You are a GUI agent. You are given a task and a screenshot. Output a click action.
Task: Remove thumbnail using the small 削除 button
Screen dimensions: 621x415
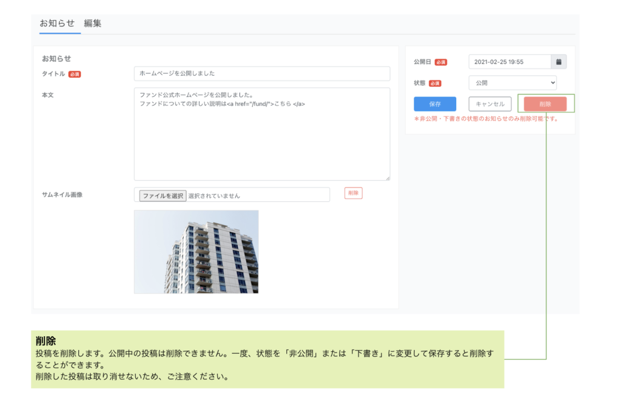click(353, 193)
